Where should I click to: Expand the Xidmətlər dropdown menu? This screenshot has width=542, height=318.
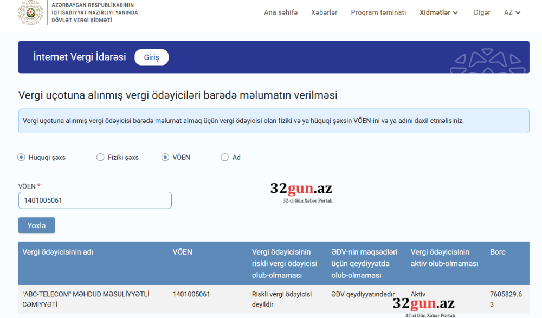coord(438,12)
